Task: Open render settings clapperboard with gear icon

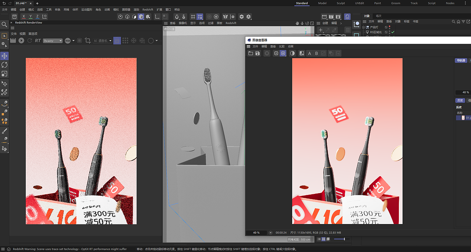Action: (x=338, y=17)
